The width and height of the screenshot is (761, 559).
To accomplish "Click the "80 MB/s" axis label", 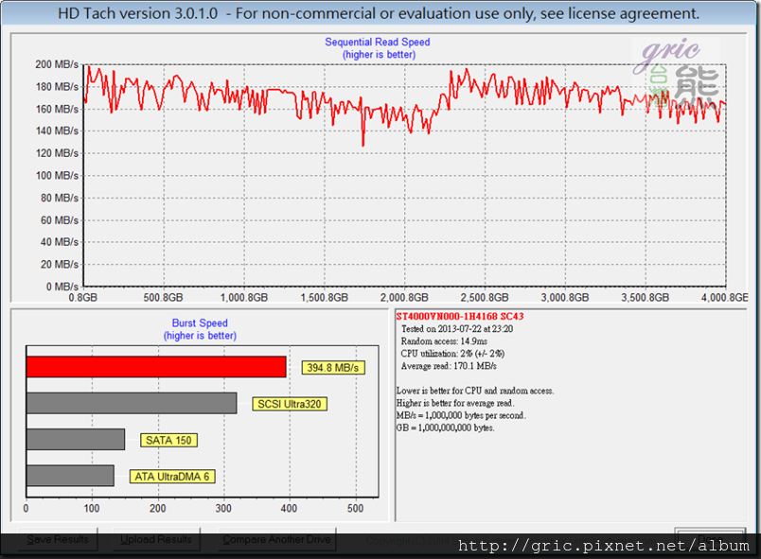I will 60,198.
